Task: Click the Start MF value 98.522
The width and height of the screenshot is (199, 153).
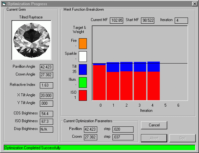Action: [x=147, y=20]
